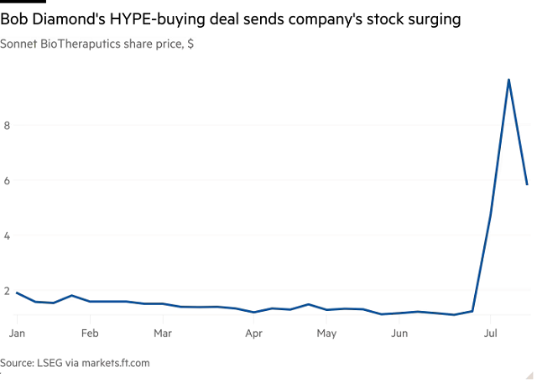Click the 2 value on the y-axis
This screenshot has height=383, width=537.
pyautogui.click(x=8, y=291)
